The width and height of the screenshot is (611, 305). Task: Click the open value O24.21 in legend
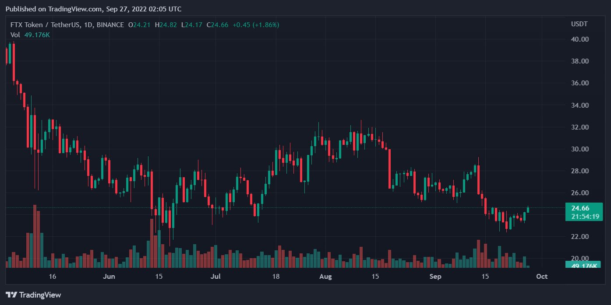139,25
